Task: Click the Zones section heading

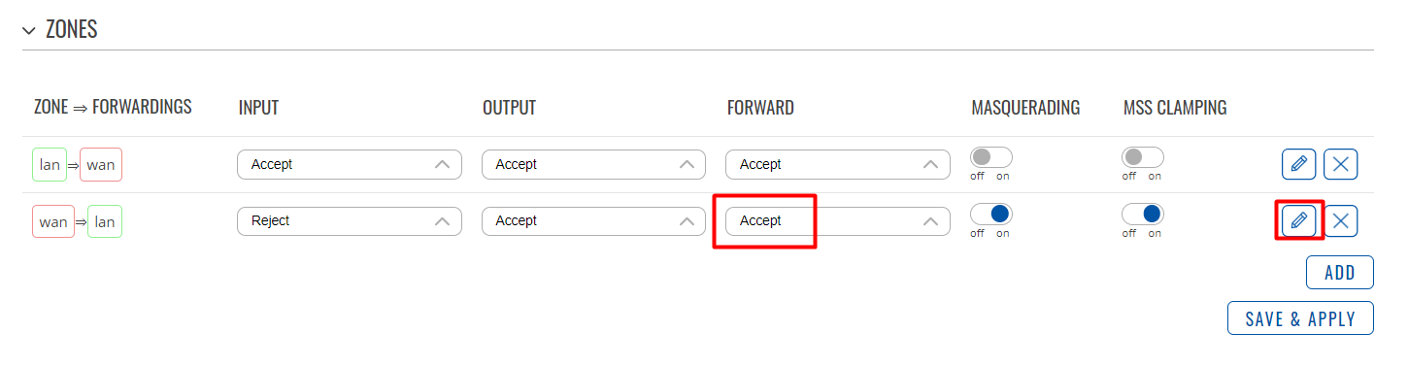Action: coord(72,30)
